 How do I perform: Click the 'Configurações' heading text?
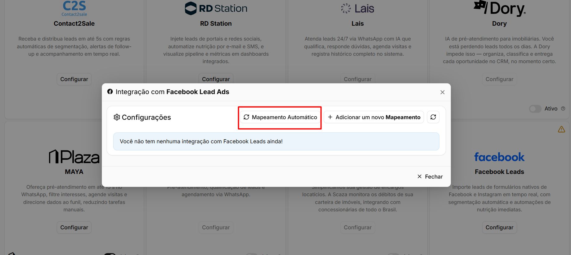point(146,117)
